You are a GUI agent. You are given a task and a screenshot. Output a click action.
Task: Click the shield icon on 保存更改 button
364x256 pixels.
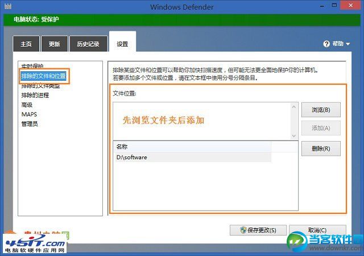[243, 230]
